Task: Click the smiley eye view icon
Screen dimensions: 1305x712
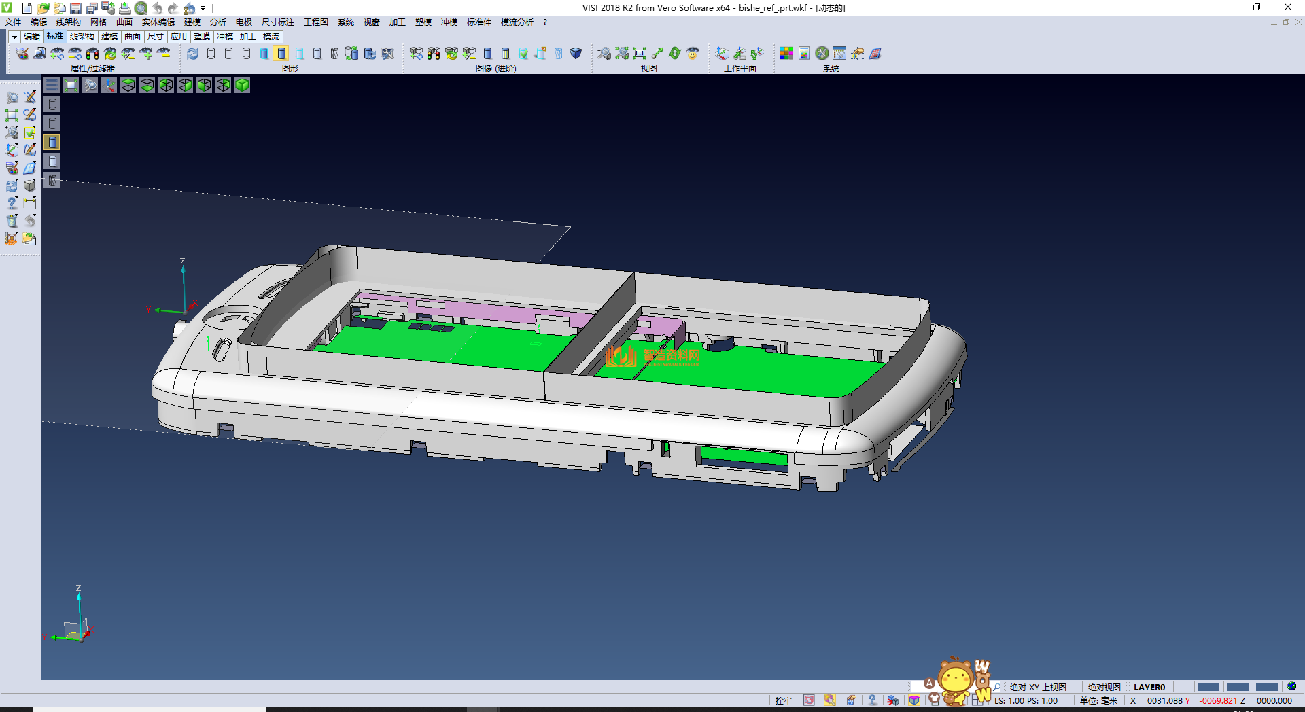Action: point(693,54)
